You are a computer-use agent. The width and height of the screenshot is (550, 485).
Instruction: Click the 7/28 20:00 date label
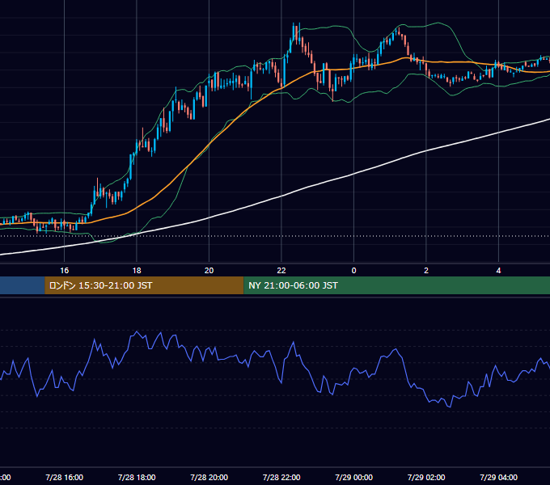(x=209, y=477)
